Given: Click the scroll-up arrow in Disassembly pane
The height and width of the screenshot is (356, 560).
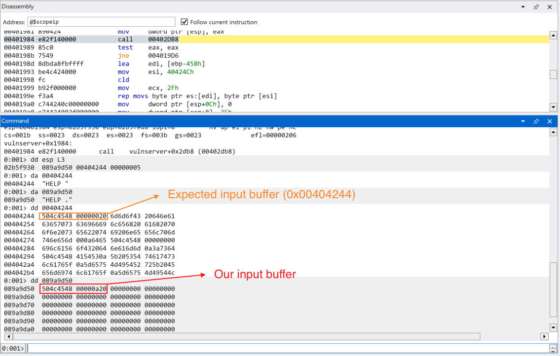Looking at the screenshot, I should pyautogui.click(x=553, y=35).
